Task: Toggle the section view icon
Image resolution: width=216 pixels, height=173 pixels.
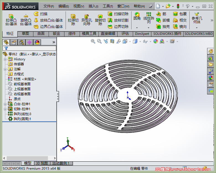Action: (x=112, y=41)
